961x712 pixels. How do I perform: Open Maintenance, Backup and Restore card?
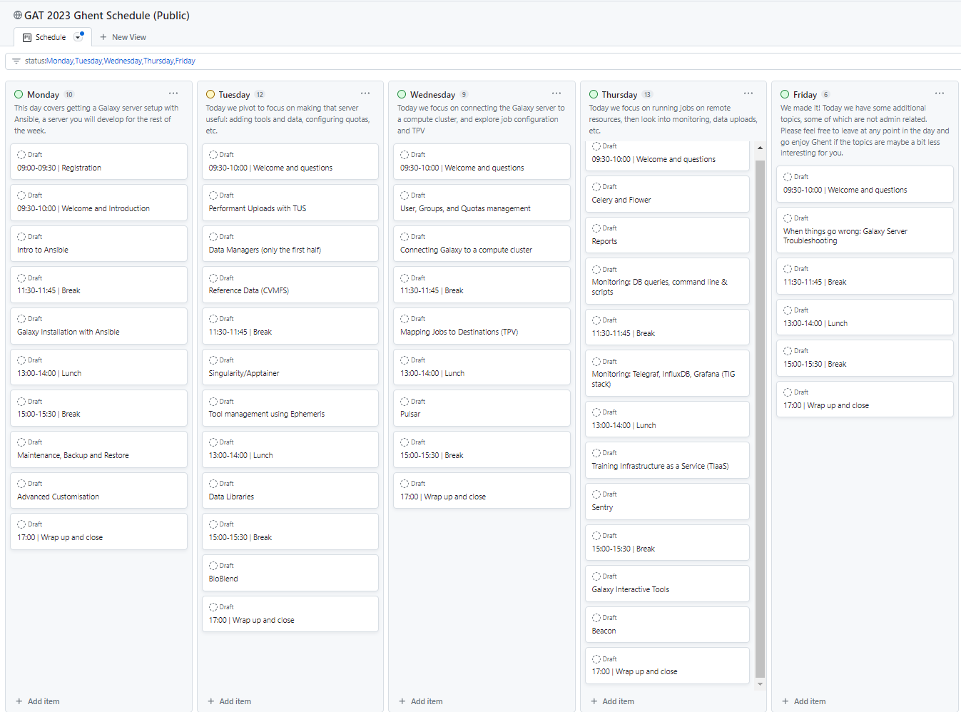point(98,449)
